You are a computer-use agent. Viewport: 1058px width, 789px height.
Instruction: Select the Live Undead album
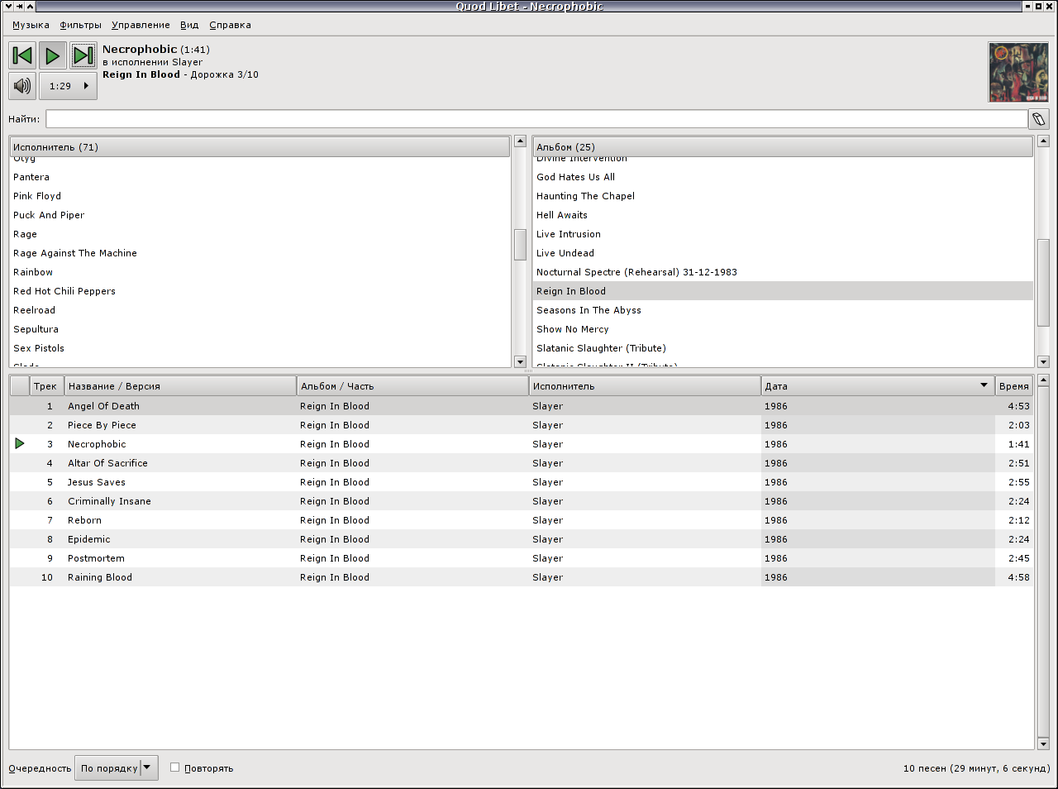[x=783, y=253]
